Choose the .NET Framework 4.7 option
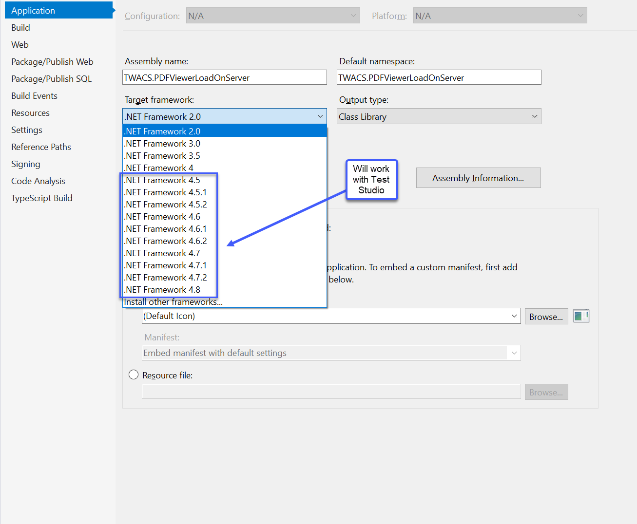This screenshot has width=637, height=524. (x=225, y=253)
